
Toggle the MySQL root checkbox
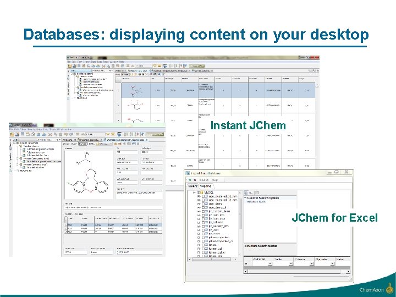coord(199,193)
